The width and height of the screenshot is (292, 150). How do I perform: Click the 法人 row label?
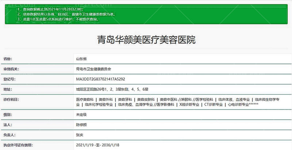8,125
